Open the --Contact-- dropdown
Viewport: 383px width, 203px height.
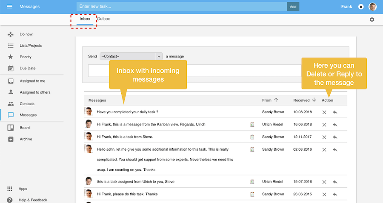tap(131, 56)
